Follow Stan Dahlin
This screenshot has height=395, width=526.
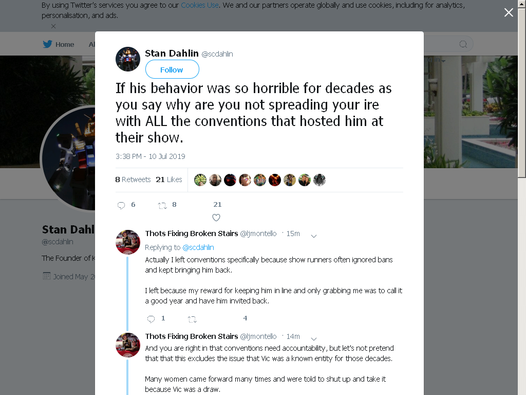click(172, 69)
